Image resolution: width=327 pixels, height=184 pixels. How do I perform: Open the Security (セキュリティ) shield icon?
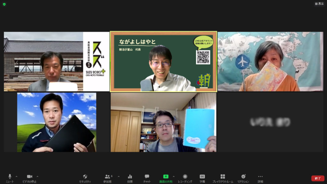pyautogui.click(x=85, y=177)
